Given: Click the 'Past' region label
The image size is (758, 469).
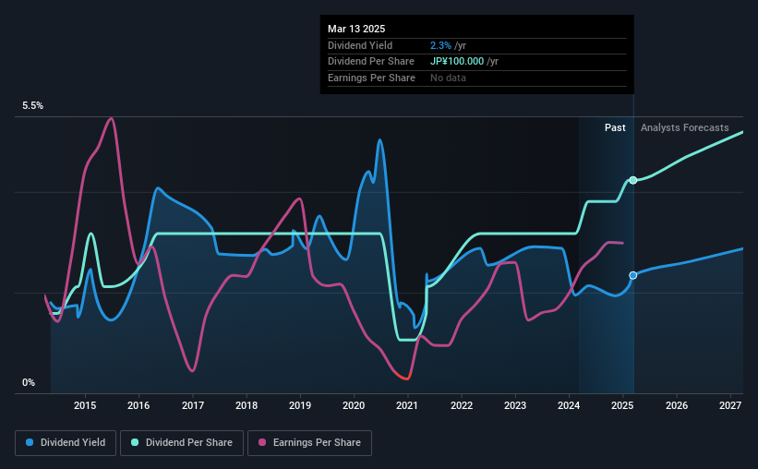Looking at the screenshot, I should [615, 127].
